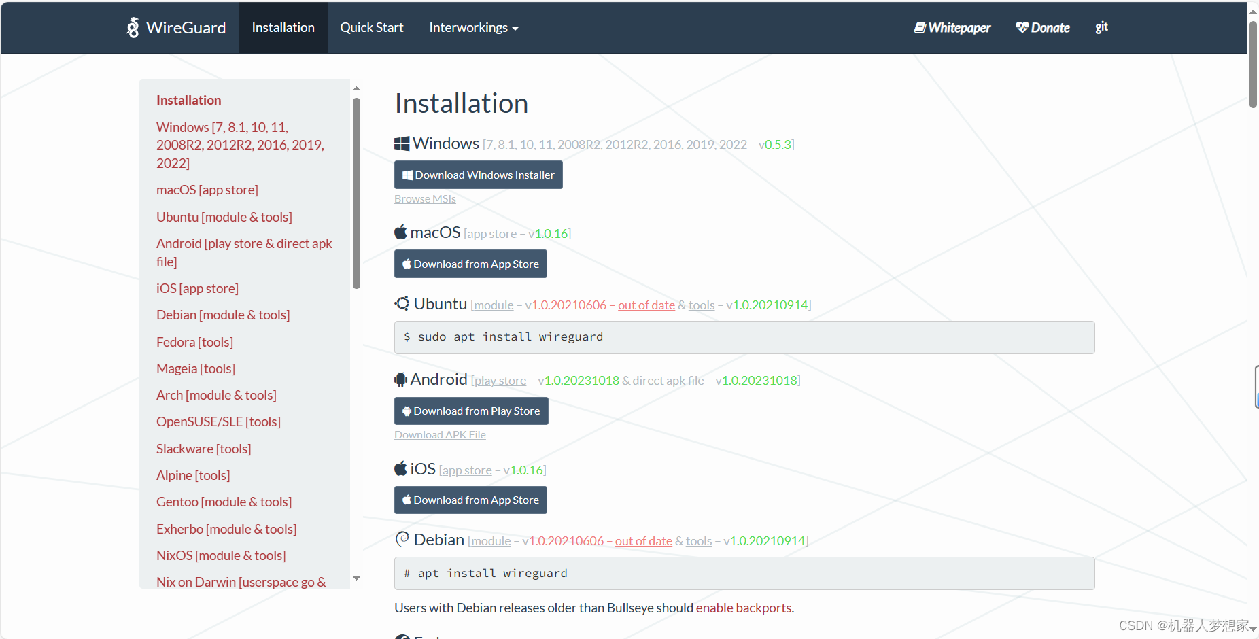Select Android [play store & direct apk file] in sidebar

coord(244,252)
